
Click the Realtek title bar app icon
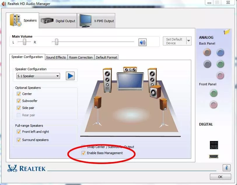point(3,3)
